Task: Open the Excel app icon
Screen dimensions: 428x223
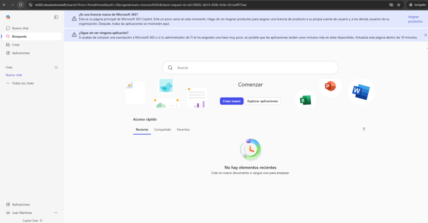Action: 306,100
